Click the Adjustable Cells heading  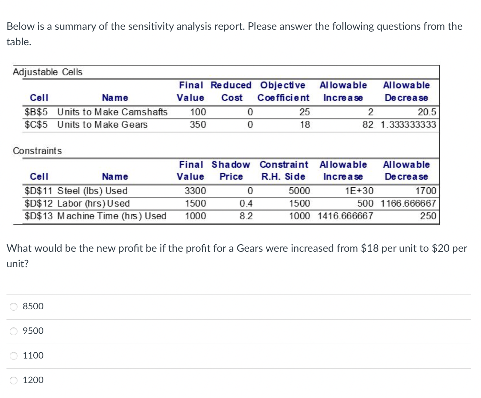pos(47,72)
